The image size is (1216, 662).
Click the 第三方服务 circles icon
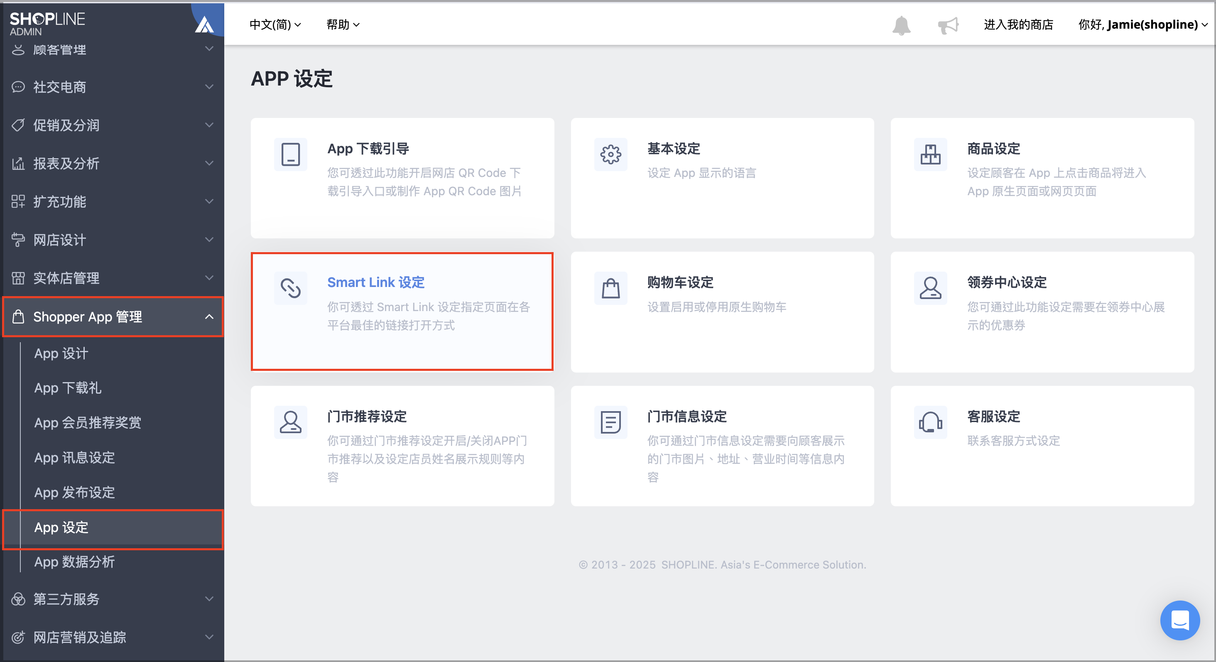tap(18, 599)
